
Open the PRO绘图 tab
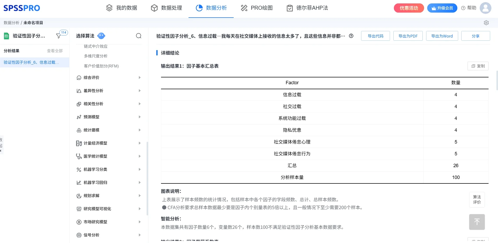coord(257,8)
